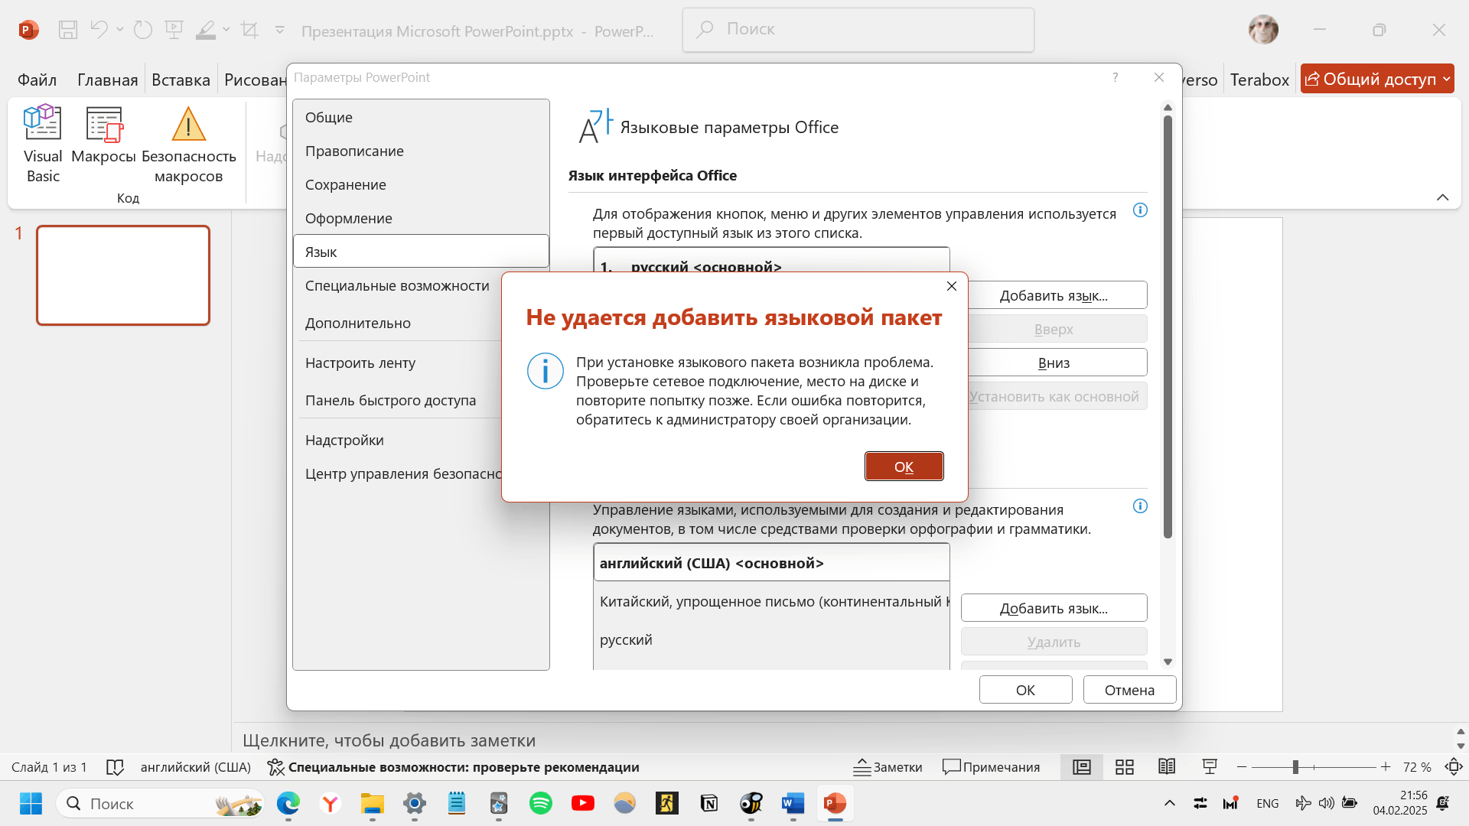Open Notion from the taskbar

[709, 803]
